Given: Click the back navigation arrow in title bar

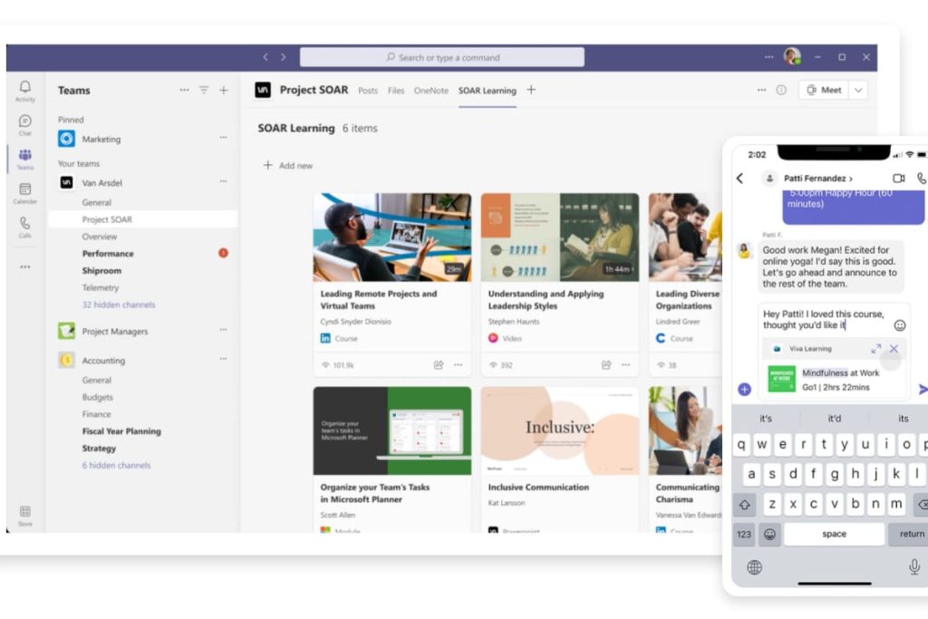Looking at the screenshot, I should tap(266, 57).
